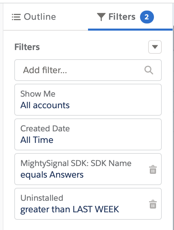Delete the SDK Name filter via trash icon
174x230 pixels.
153,169
